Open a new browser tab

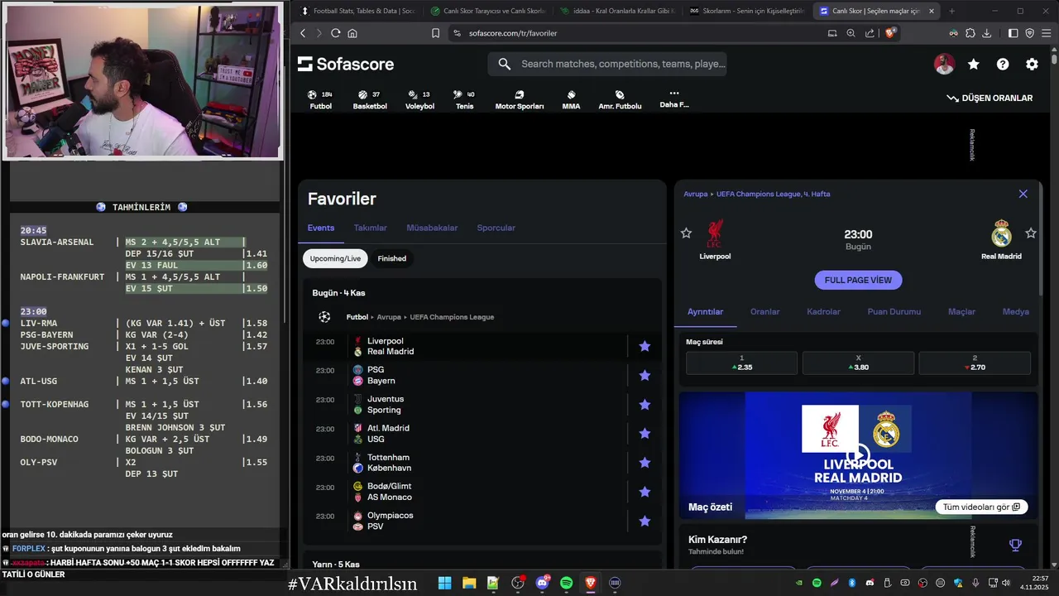(x=951, y=11)
